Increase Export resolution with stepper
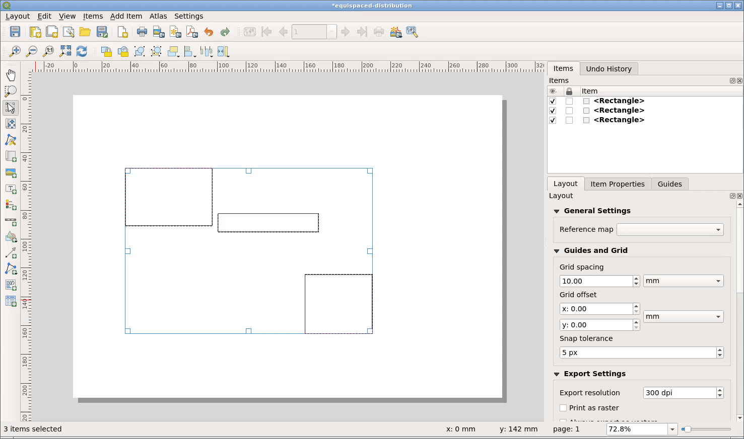Image resolution: width=744 pixels, height=439 pixels. 720,390
